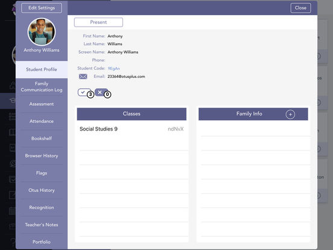Image resolution: width=333 pixels, height=250 pixels.
Task: Click the checkmark positive recognition icon
Action: 83,92
